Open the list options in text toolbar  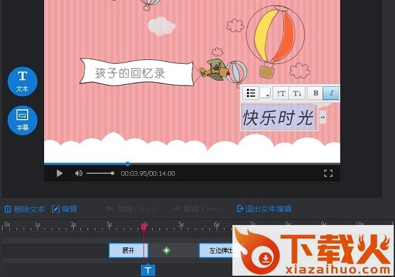pos(250,93)
